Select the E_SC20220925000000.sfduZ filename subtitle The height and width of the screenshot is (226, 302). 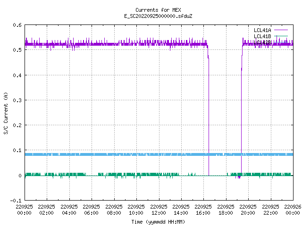coord(158,16)
